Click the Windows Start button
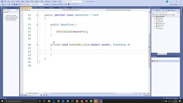The height and width of the screenshot is (103, 183). click(2, 101)
